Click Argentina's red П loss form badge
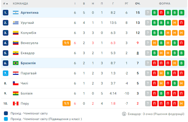Image resolution: width=188 pixels, height=122 pixels. click(161, 13)
